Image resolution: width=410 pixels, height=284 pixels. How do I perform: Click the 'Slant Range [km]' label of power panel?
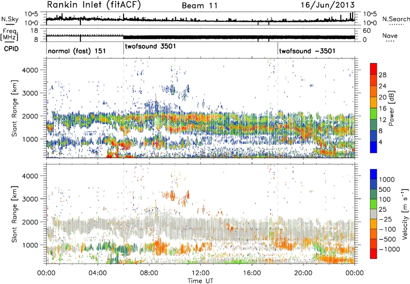(x=14, y=108)
